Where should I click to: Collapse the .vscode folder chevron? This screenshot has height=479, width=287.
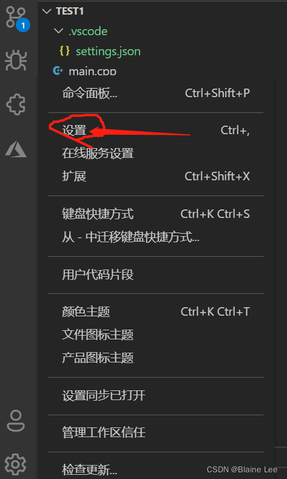point(58,31)
